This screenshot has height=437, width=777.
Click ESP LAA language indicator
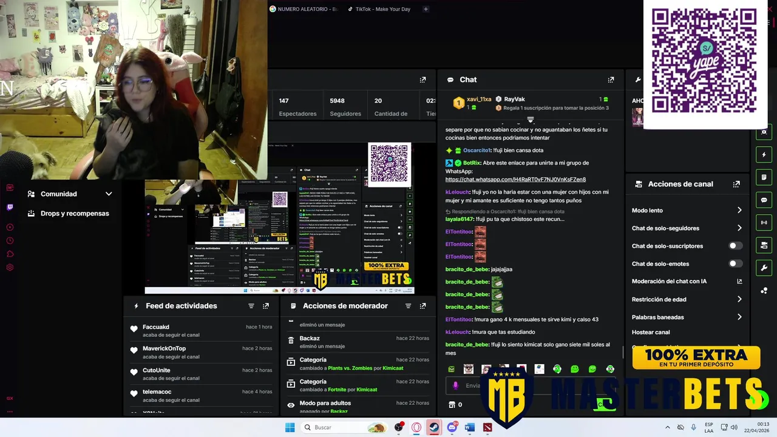(x=709, y=427)
